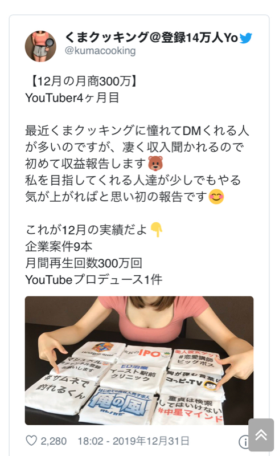This screenshot has height=456, width=279.
Task: Open the attached T-shirts photo
Action: 139,360
